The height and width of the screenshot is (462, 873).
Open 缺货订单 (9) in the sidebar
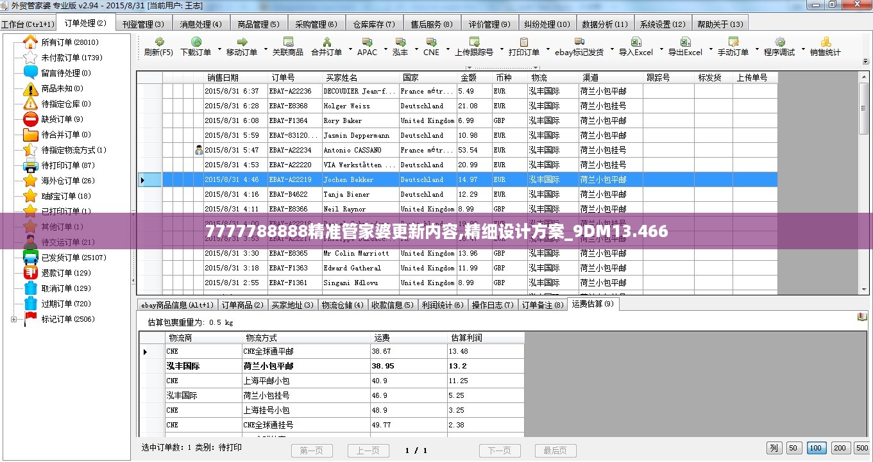click(62, 119)
